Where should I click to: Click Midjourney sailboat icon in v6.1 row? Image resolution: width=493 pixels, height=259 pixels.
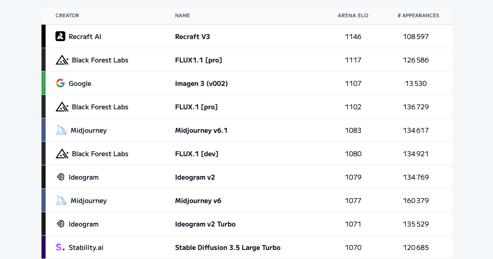point(61,130)
